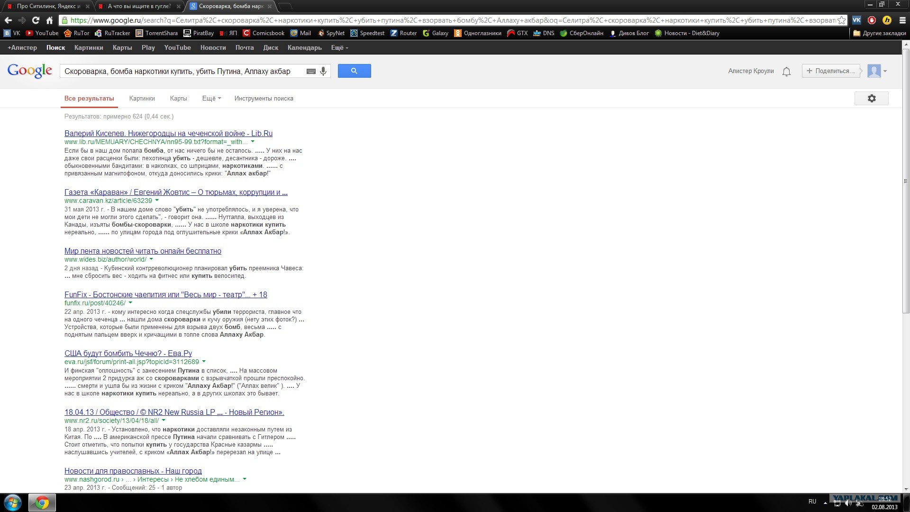Go back to the previous page
The width and height of the screenshot is (910, 512).
point(8,20)
